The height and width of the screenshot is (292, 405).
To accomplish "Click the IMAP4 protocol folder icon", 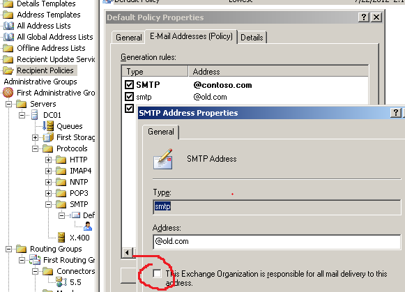I will pyautogui.click(x=61, y=171).
